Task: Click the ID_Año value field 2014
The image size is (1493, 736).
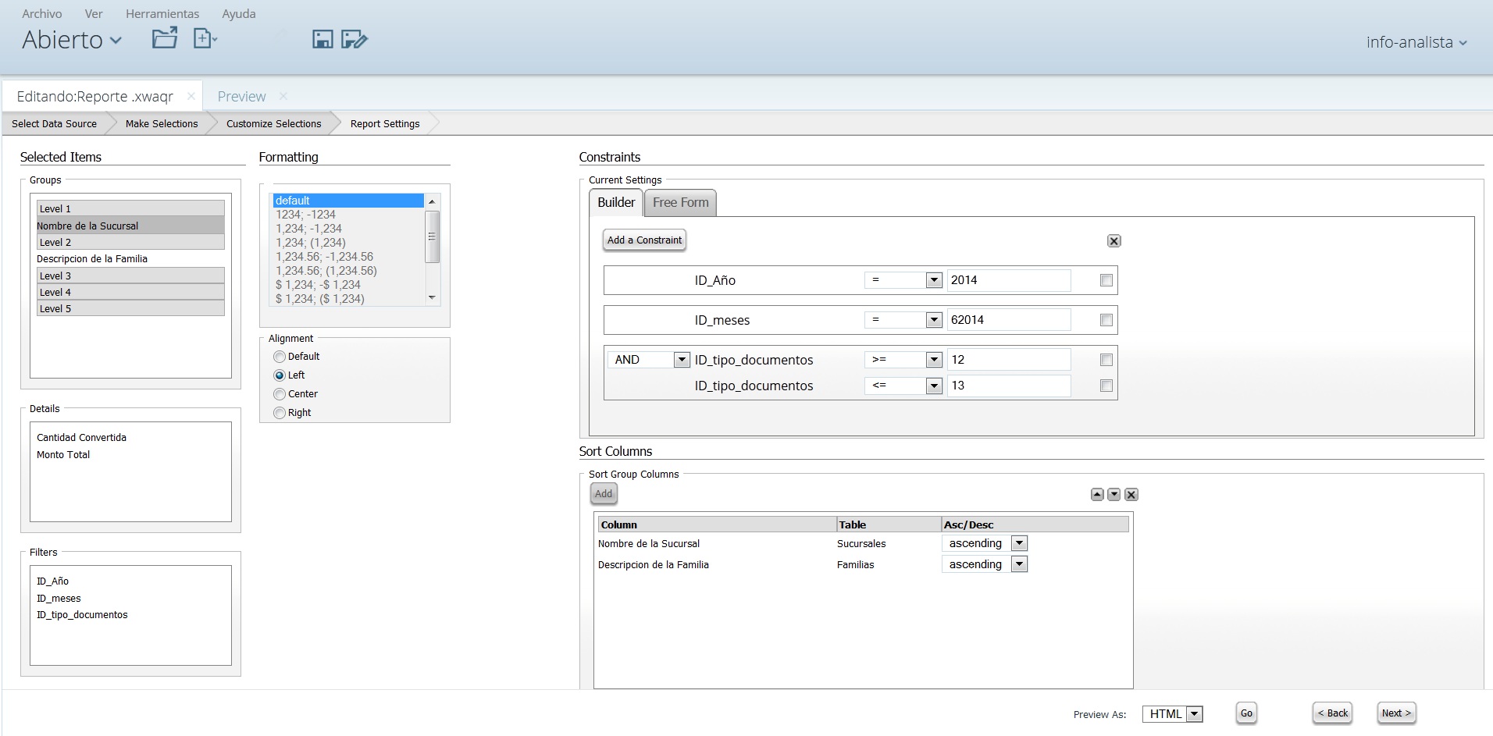Action: [x=1009, y=280]
